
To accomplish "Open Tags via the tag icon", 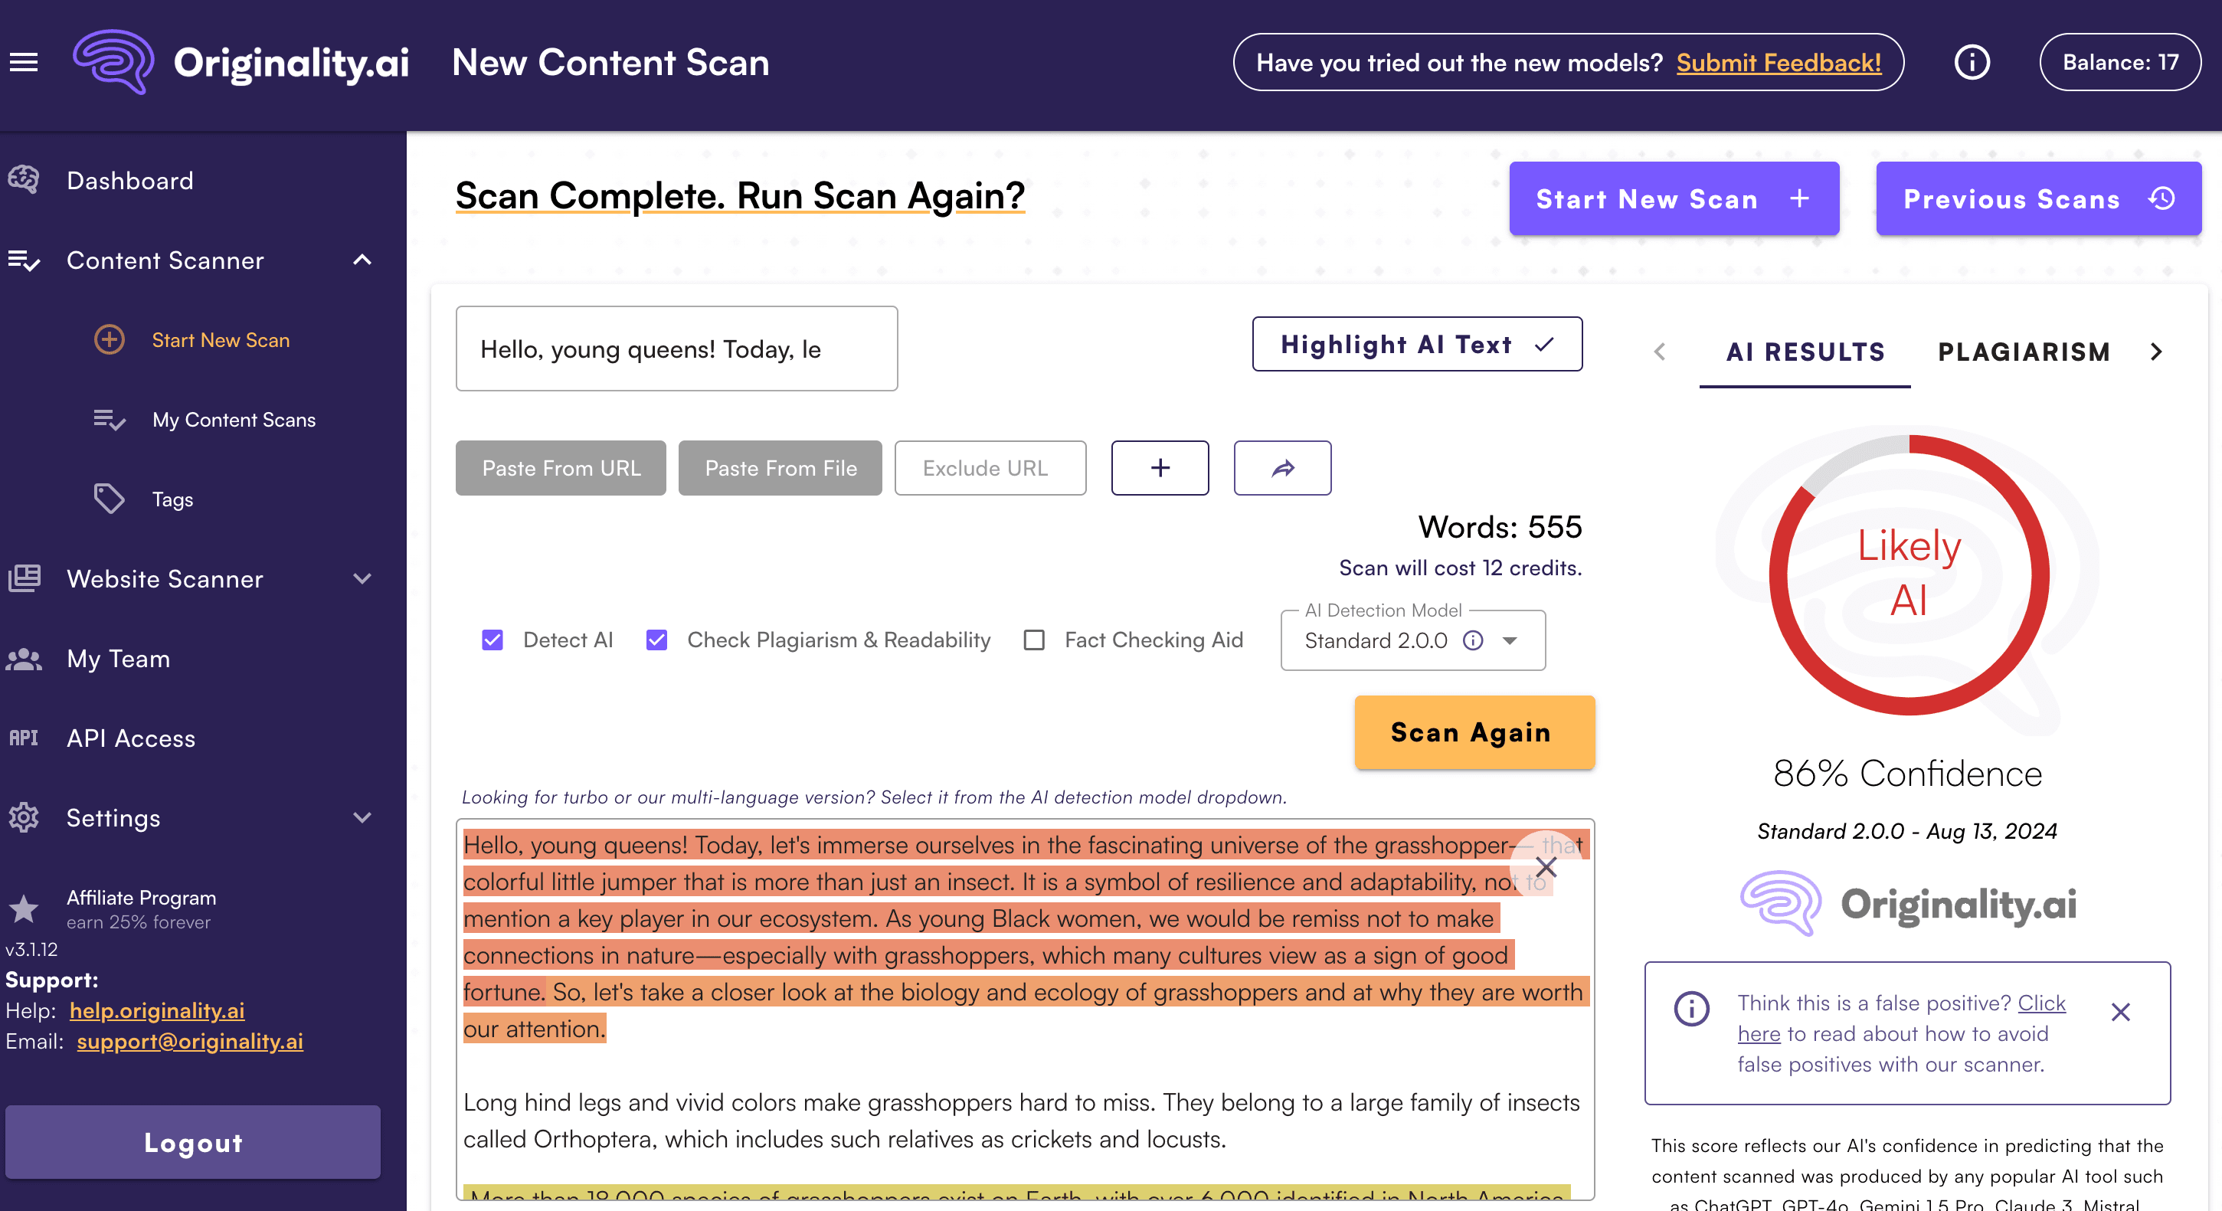I will (109, 499).
